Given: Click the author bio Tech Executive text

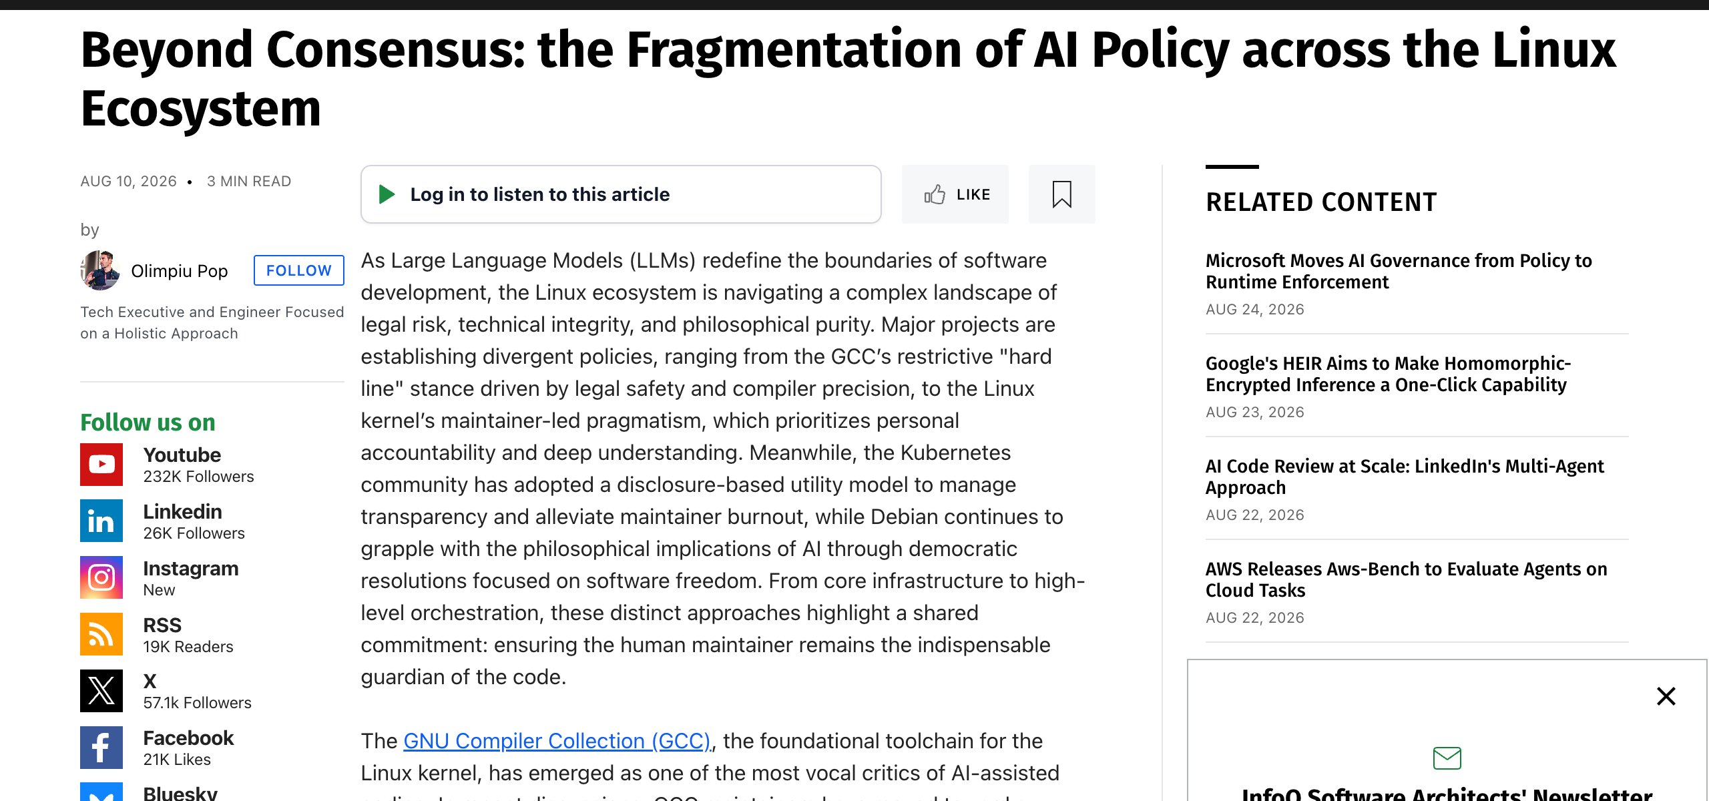Looking at the screenshot, I should coord(212,322).
